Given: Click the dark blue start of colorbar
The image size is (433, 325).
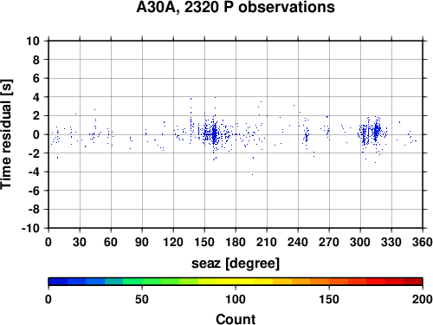Looking at the screenshot, I should (x=58, y=282).
